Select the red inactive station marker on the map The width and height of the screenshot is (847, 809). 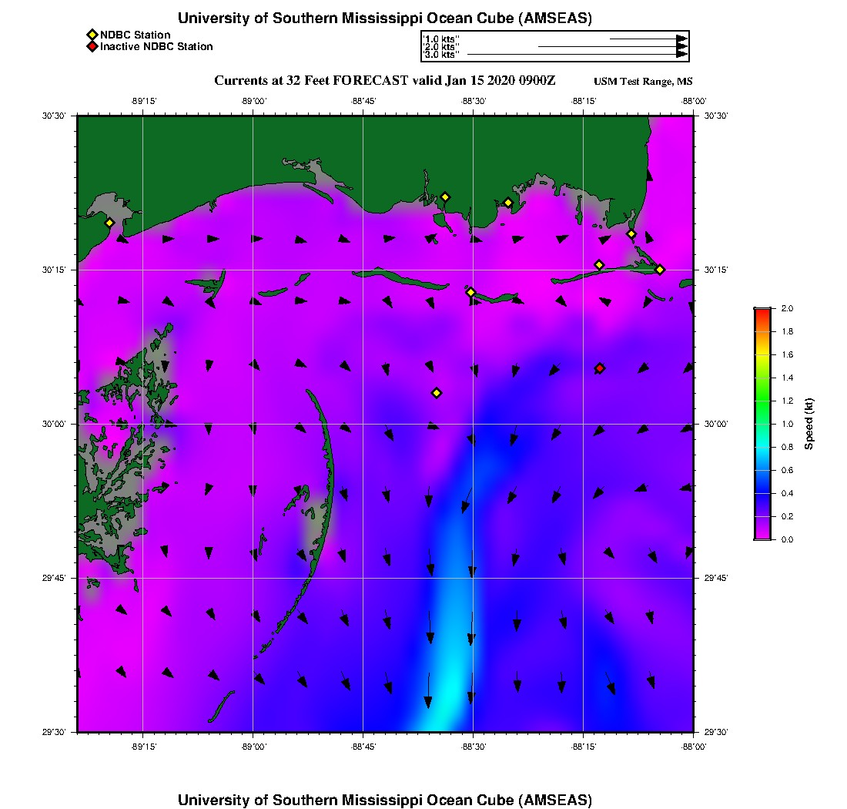click(600, 368)
